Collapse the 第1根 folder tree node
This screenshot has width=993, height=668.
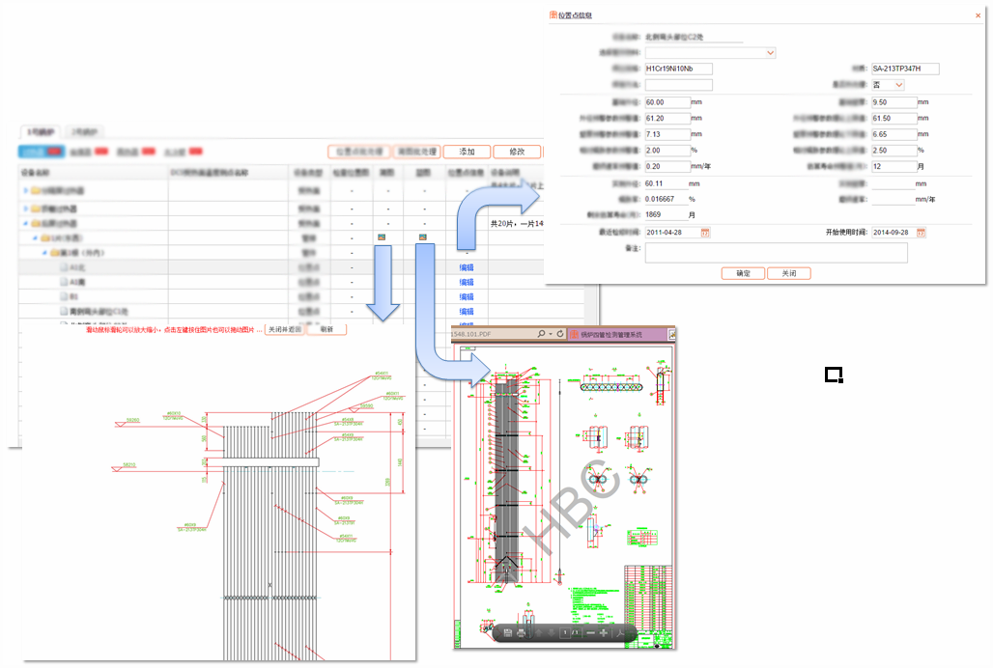[x=45, y=252]
